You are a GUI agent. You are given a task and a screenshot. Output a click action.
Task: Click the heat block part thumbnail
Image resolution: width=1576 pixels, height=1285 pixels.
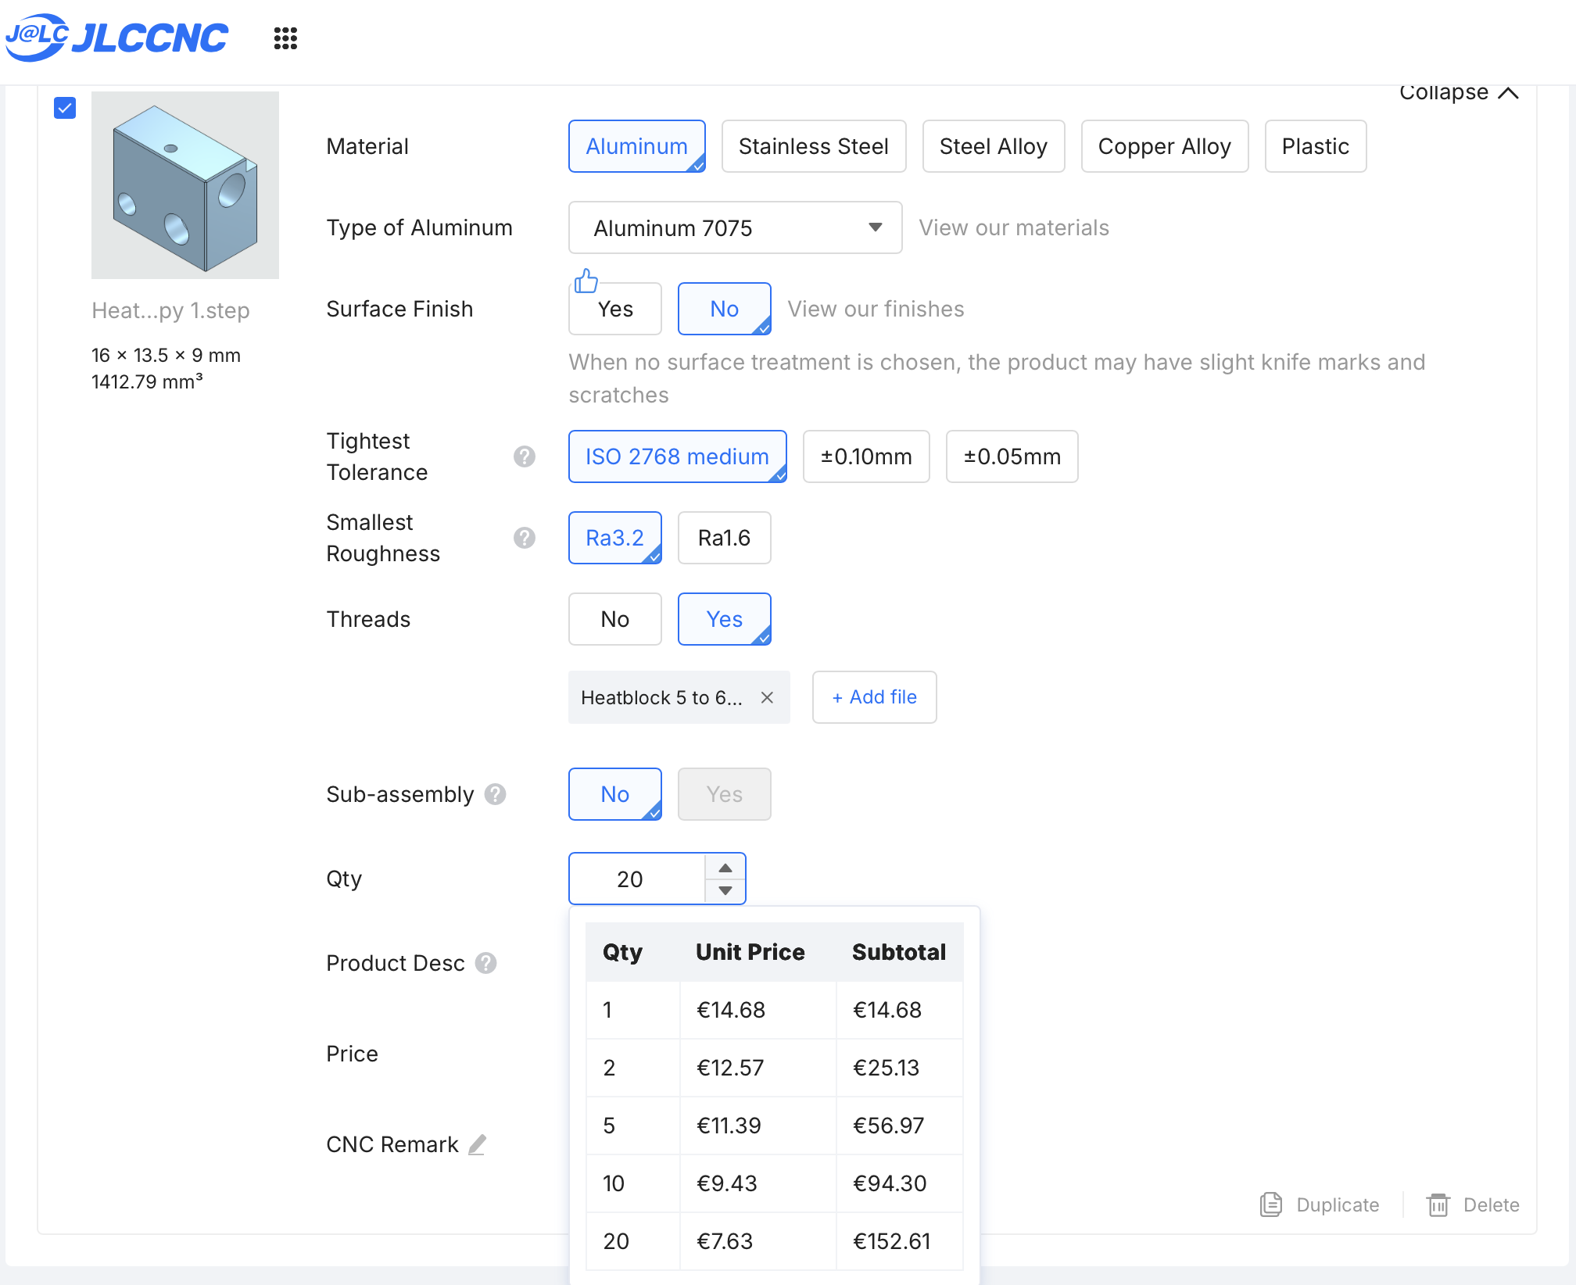(185, 185)
